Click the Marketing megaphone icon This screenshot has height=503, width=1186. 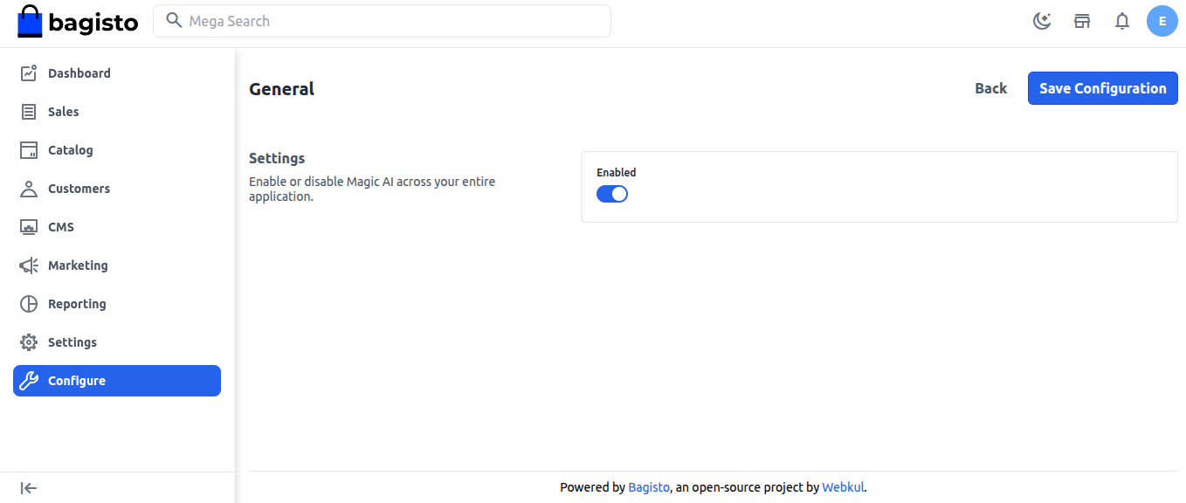pyautogui.click(x=29, y=265)
